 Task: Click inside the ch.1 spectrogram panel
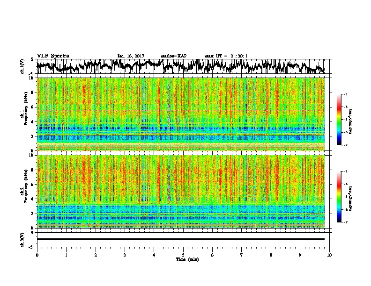tap(181, 114)
